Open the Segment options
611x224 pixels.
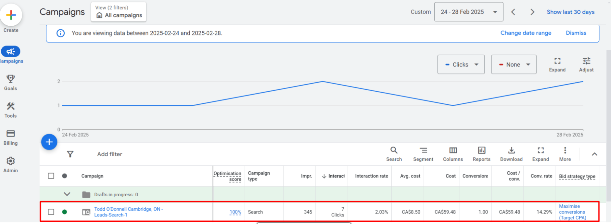[x=423, y=154]
